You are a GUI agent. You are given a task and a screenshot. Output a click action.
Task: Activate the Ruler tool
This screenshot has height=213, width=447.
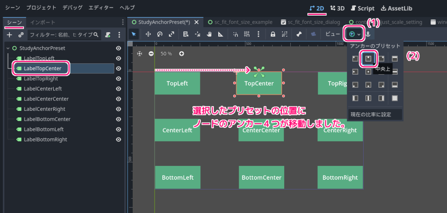[220, 34]
